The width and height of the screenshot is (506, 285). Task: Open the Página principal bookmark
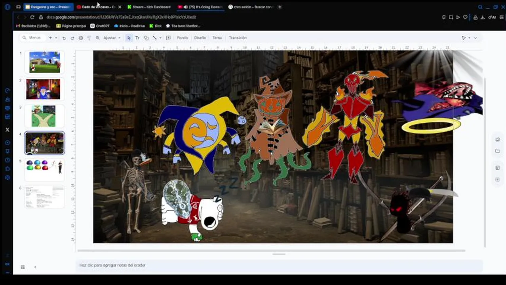(x=71, y=26)
